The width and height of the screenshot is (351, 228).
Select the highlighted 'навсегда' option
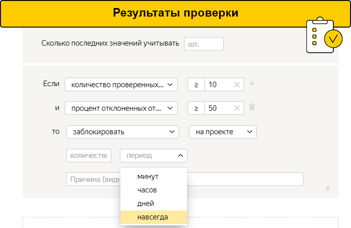[153, 217]
